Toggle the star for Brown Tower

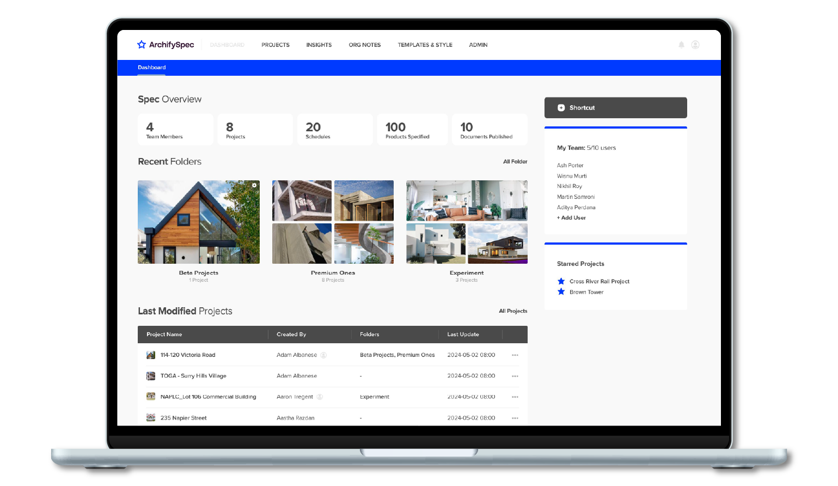coord(561,292)
